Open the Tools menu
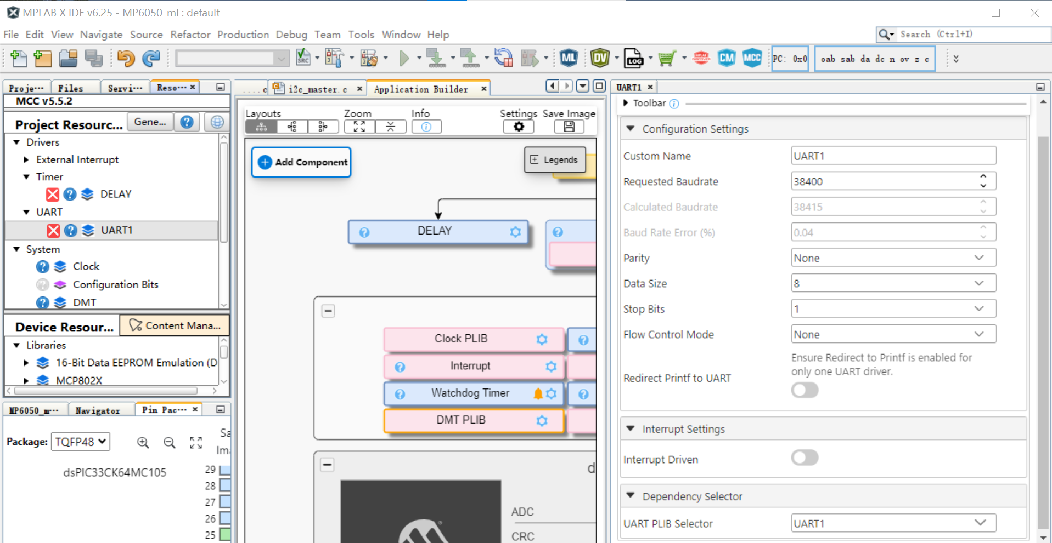Viewport: 1052px width, 543px height. [x=361, y=35]
